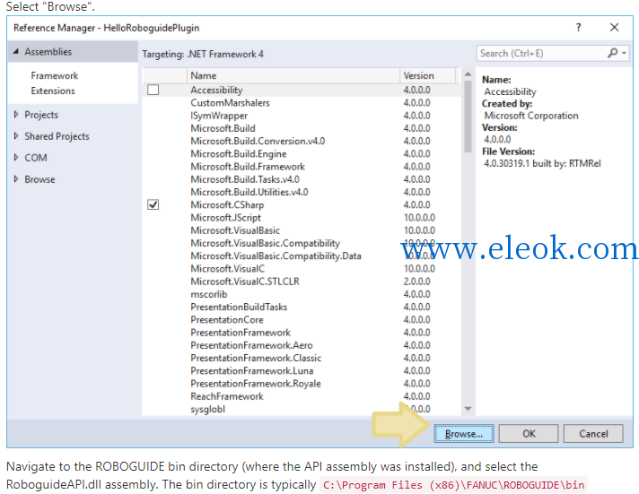
Task: Untick the Microsoft.CSharp checkbox
Action: pos(153,204)
